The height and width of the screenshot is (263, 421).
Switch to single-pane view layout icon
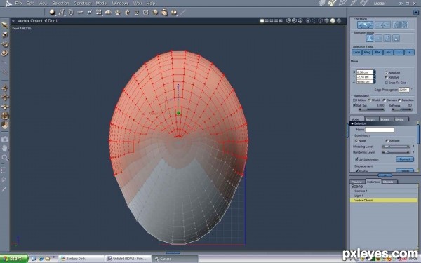point(262,20)
